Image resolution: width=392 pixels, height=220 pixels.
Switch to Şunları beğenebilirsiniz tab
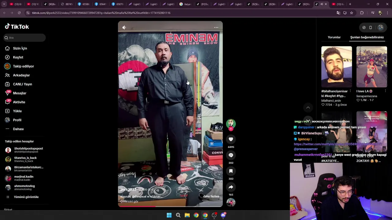[x=367, y=37]
